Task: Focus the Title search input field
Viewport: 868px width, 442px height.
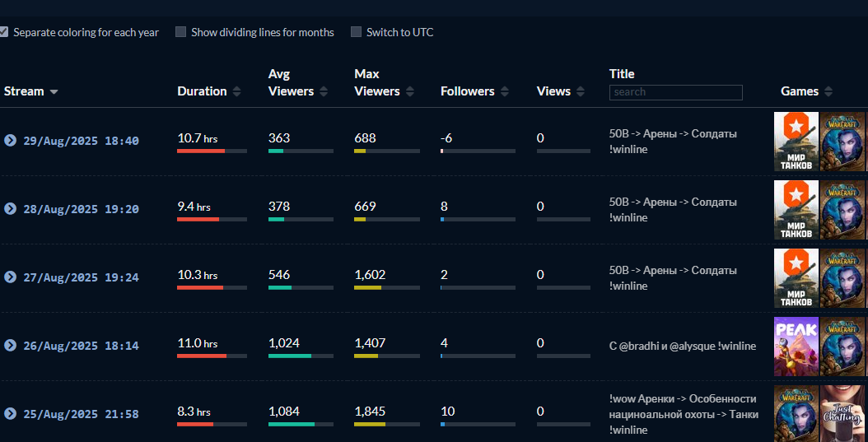Action: (675, 92)
